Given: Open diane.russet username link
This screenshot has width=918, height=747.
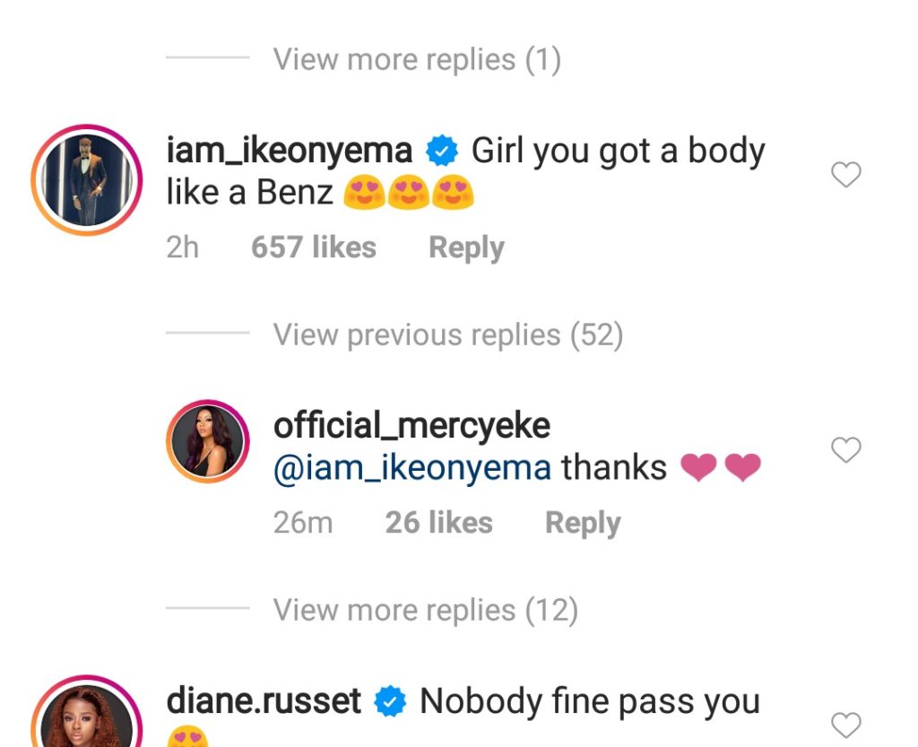Looking at the screenshot, I should coord(264,701).
